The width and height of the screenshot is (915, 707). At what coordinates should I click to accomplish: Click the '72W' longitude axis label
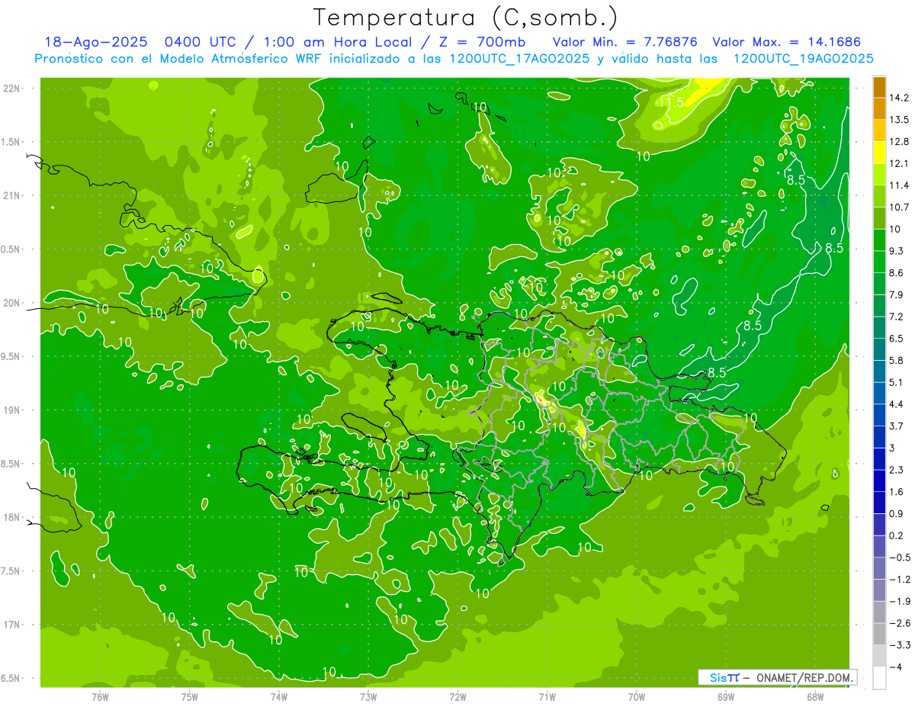tap(457, 696)
